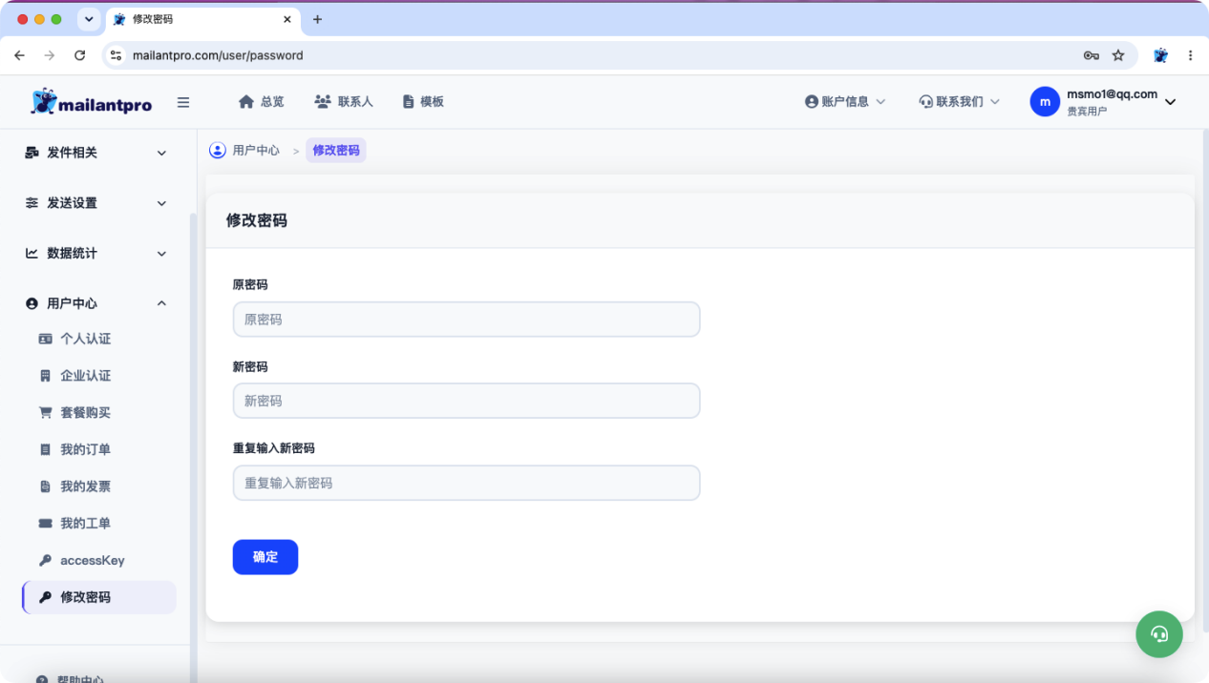The image size is (1209, 683).
Task: Focus the 原密码 input field
Action: click(466, 320)
